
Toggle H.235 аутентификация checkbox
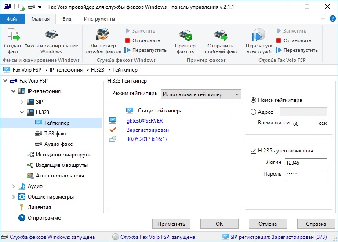253,151
